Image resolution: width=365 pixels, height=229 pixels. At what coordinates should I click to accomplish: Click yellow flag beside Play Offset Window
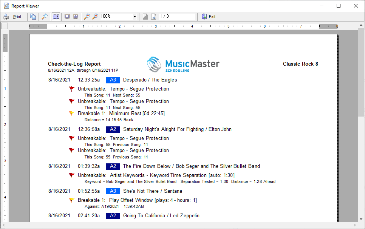tap(72, 200)
